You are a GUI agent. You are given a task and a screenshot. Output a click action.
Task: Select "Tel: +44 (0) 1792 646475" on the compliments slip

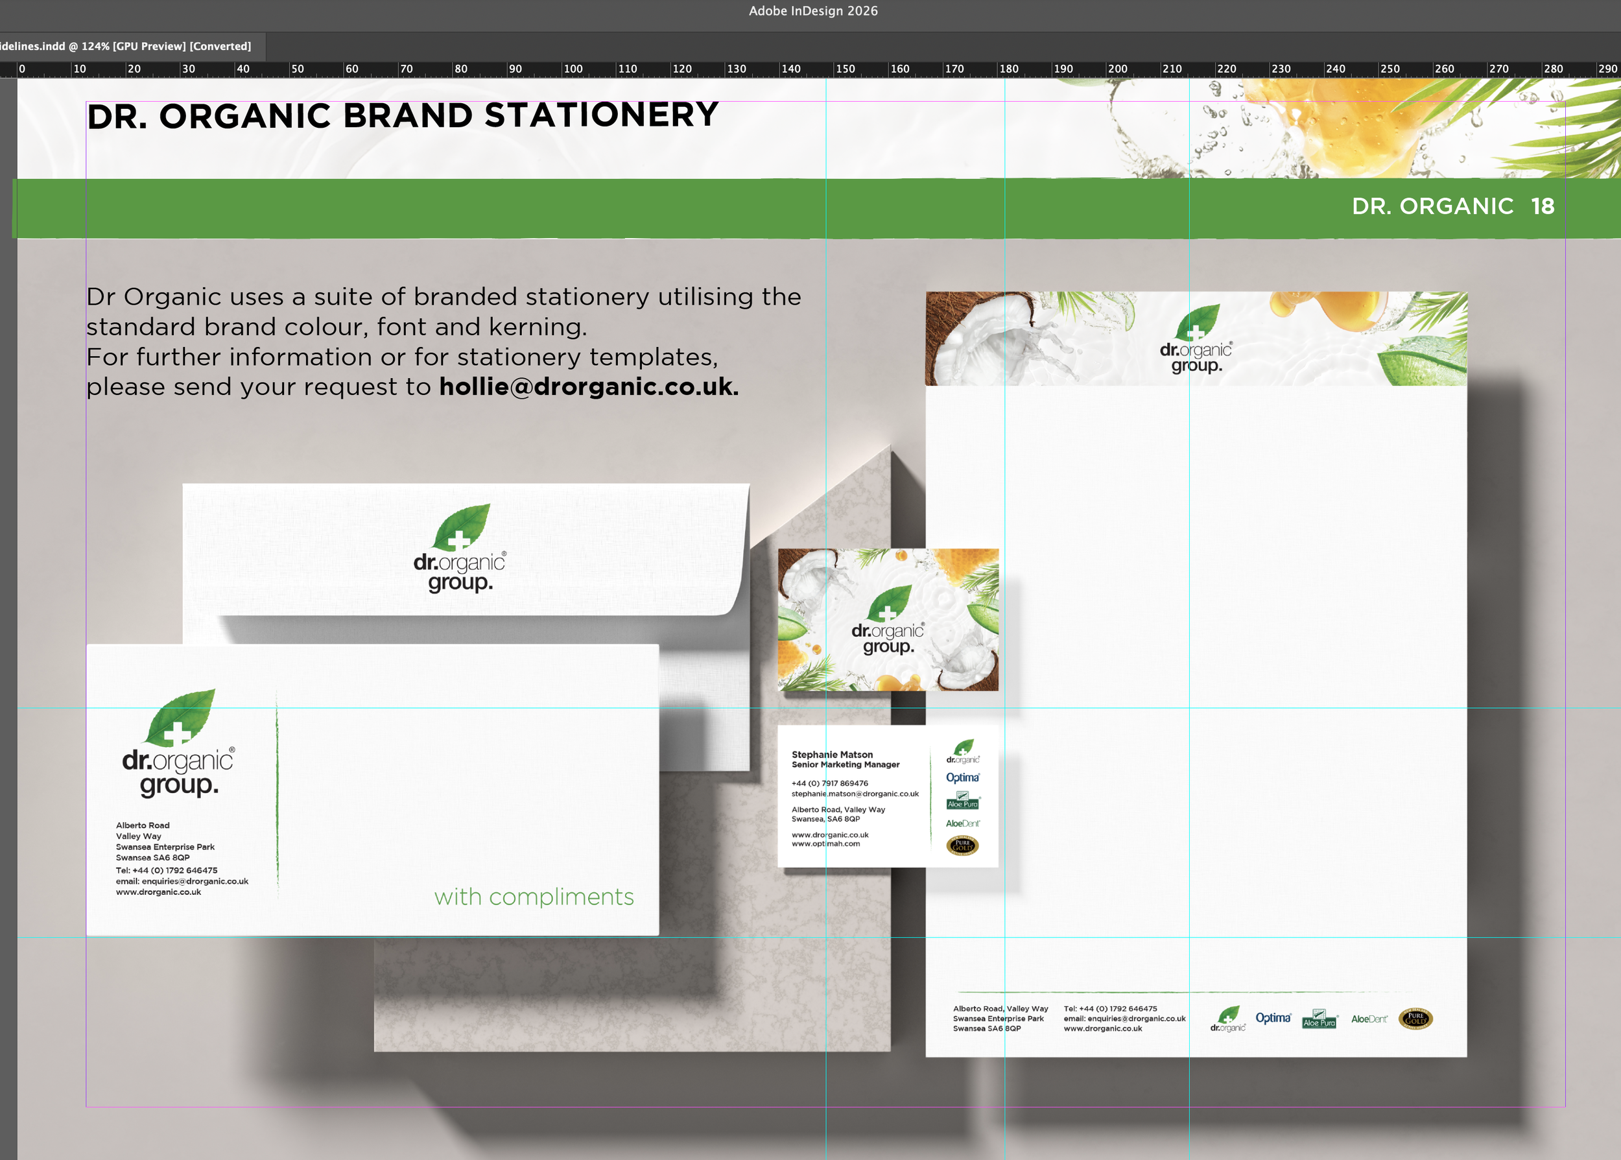click(x=167, y=870)
